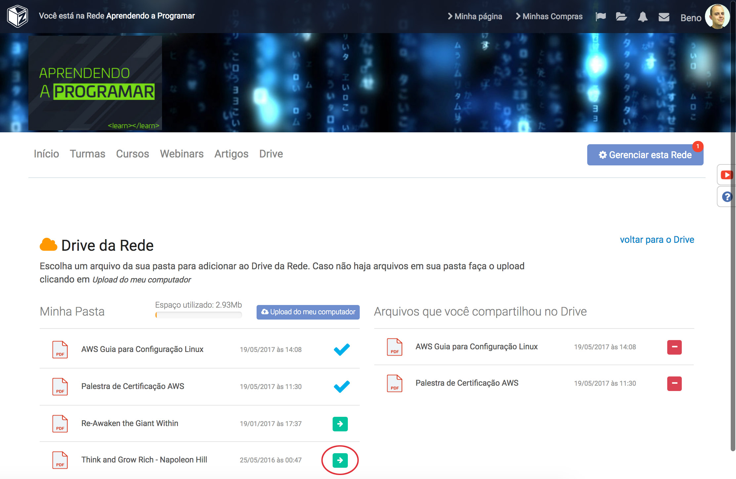The image size is (736, 479).
Task: Open the help question mark icon
Action: [726, 197]
